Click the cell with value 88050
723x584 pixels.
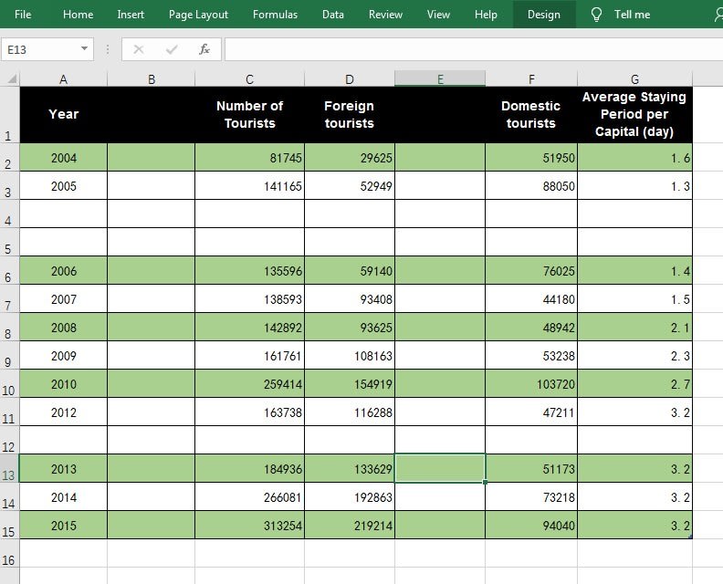[x=531, y=186]
